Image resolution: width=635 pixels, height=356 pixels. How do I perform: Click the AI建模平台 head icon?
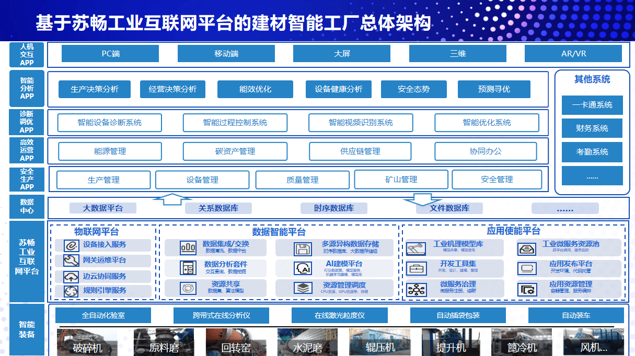[x=302, y=268]
